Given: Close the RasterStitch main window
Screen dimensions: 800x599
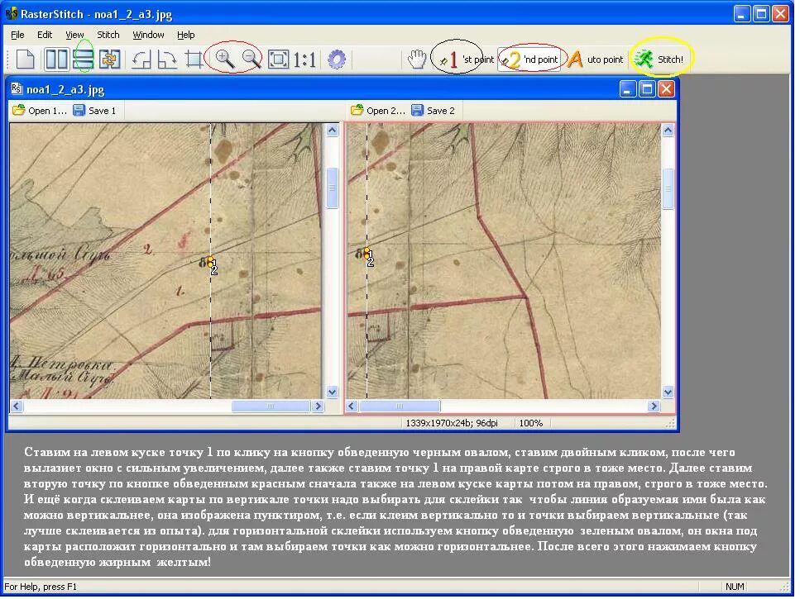Looking at the screenshot, I should tap(781, 13).
